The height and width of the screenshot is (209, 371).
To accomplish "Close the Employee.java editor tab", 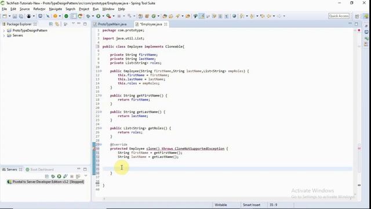I will 166,24.
